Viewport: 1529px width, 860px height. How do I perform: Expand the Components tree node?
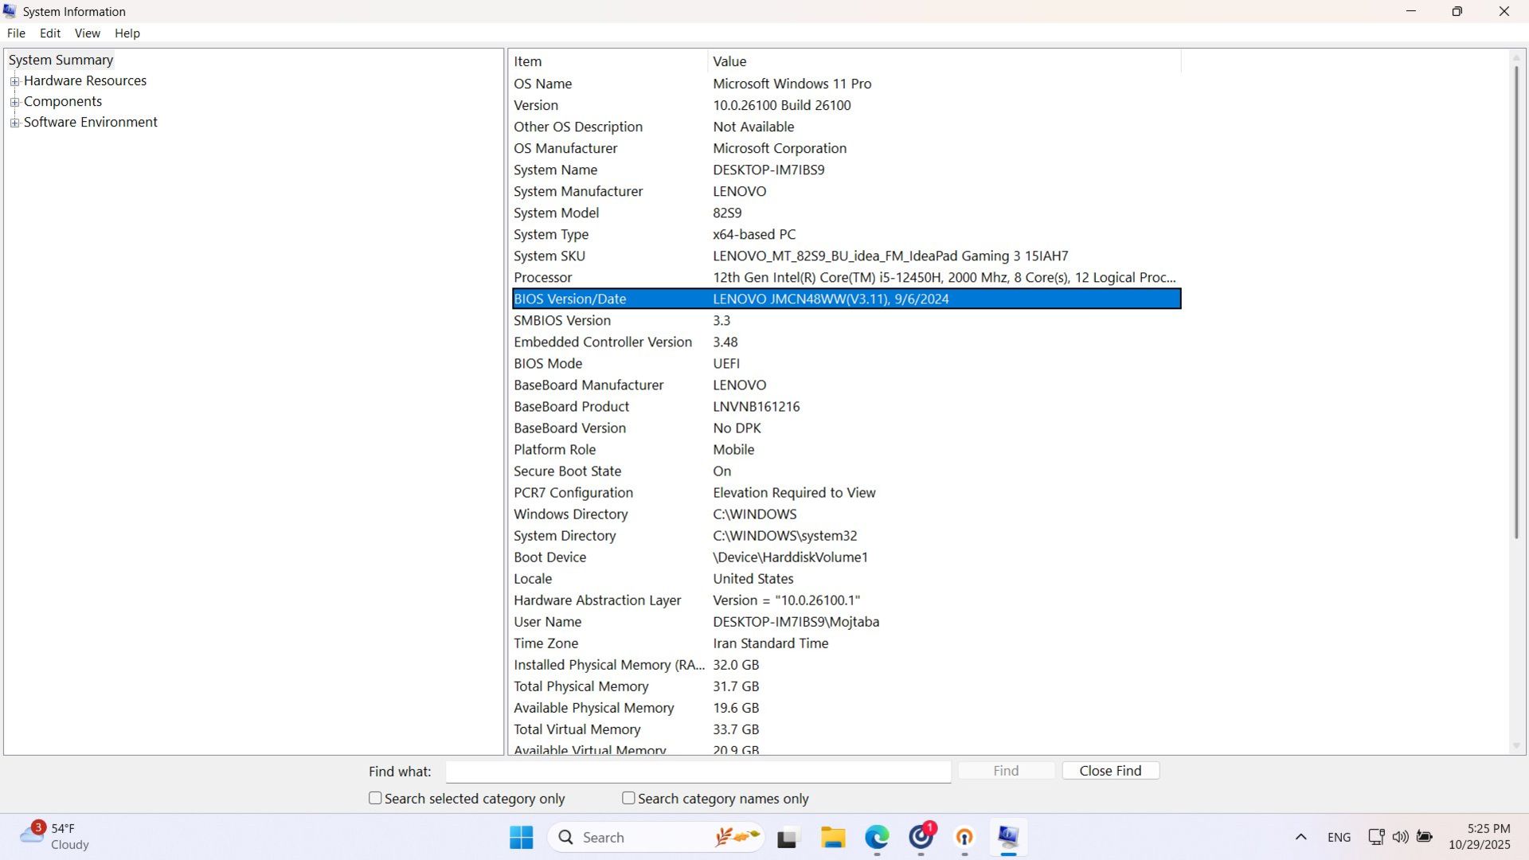coord(14,102)
